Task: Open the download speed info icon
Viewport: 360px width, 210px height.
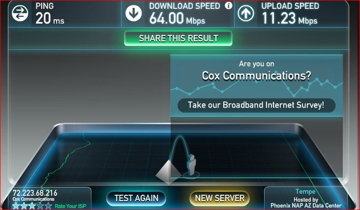Action: pyautogui.click(x=229, y=5)
